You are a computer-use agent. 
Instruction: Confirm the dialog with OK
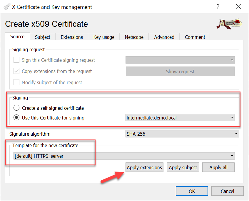click(192, 191)
